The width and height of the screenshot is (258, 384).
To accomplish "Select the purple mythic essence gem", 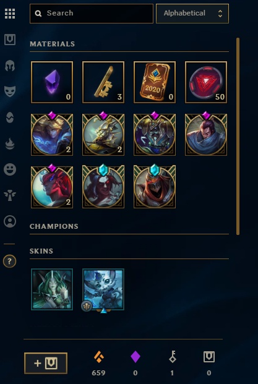I will pos(52,82).
